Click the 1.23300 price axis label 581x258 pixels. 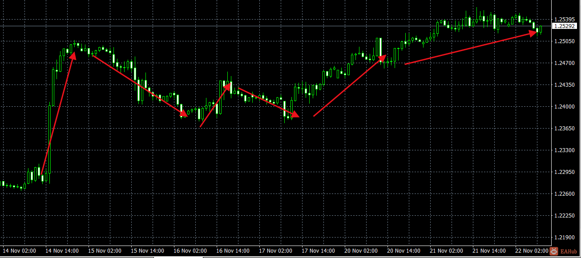pyautogui.click(x=564, y=150)
